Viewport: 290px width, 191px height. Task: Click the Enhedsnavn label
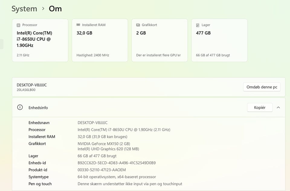(x=39, y=123)
